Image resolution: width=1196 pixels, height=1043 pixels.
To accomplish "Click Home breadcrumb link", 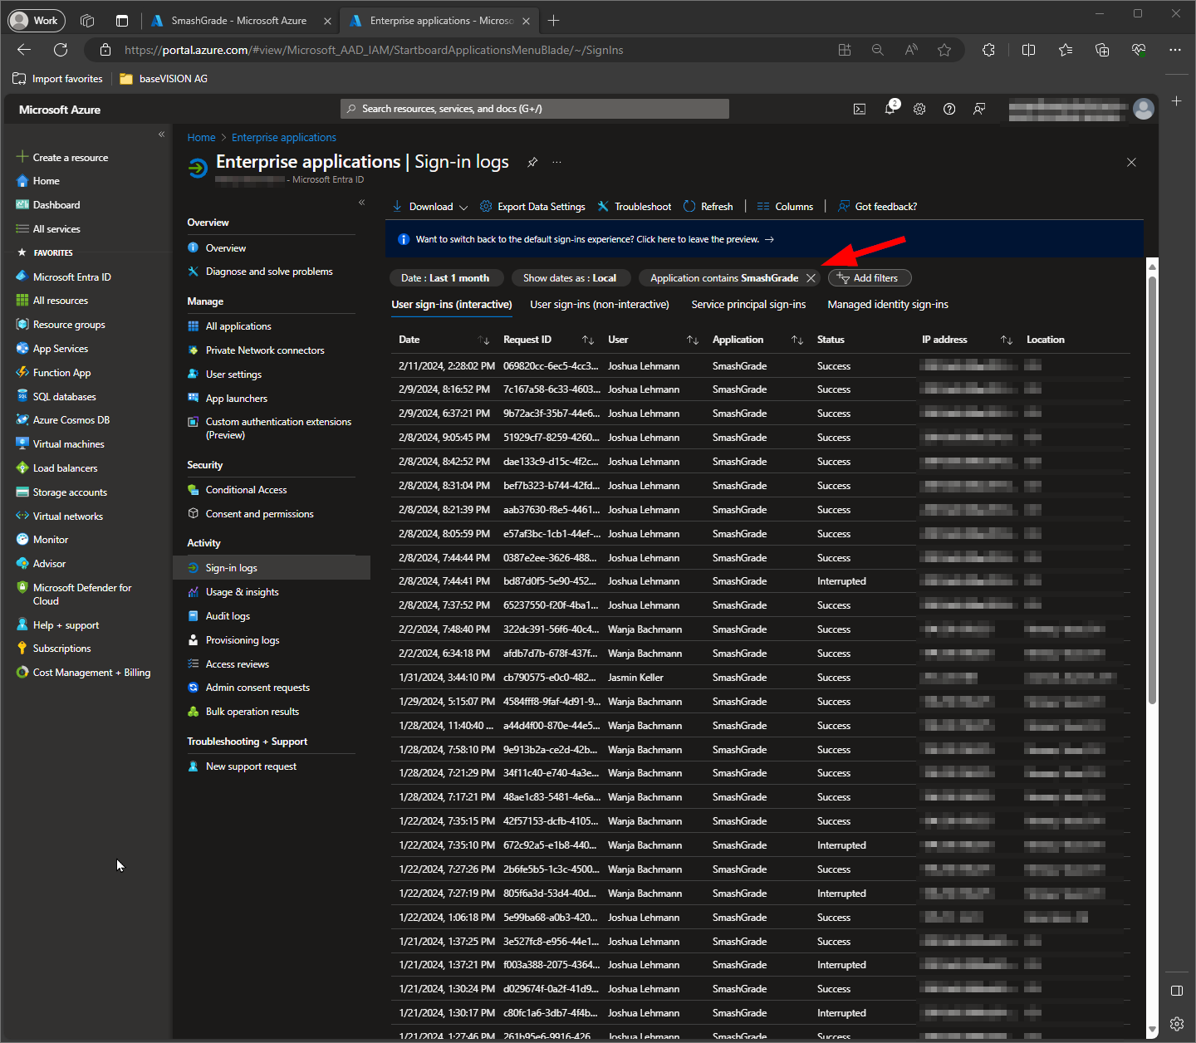I will 201,138.
